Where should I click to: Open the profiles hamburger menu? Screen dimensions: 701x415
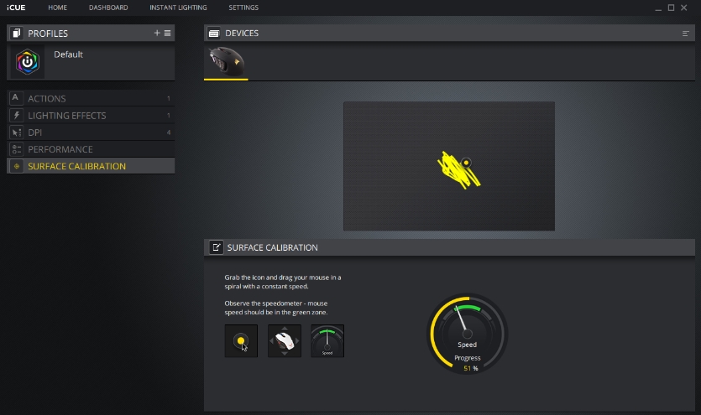[x=167, y=33]
